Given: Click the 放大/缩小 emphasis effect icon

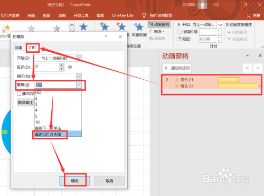Looking at the screenshot, I should pos(6,29).
